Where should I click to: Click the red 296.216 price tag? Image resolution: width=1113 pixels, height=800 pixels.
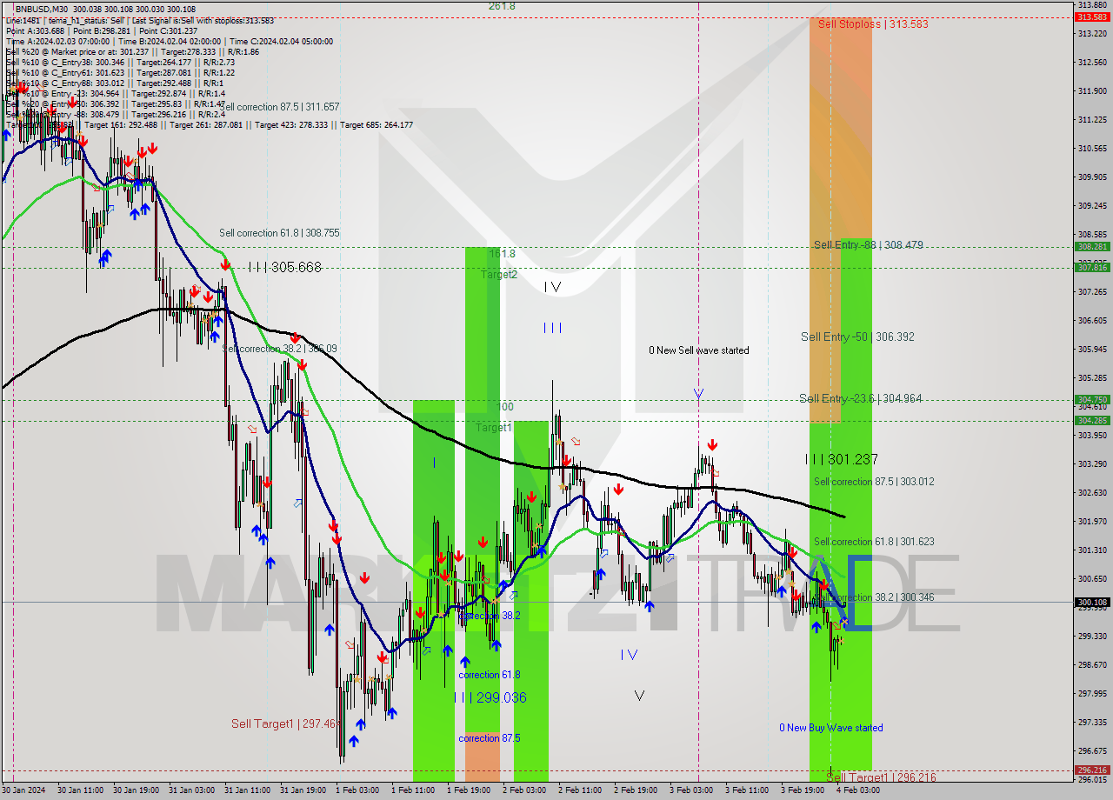click(x=1091, y=770)
